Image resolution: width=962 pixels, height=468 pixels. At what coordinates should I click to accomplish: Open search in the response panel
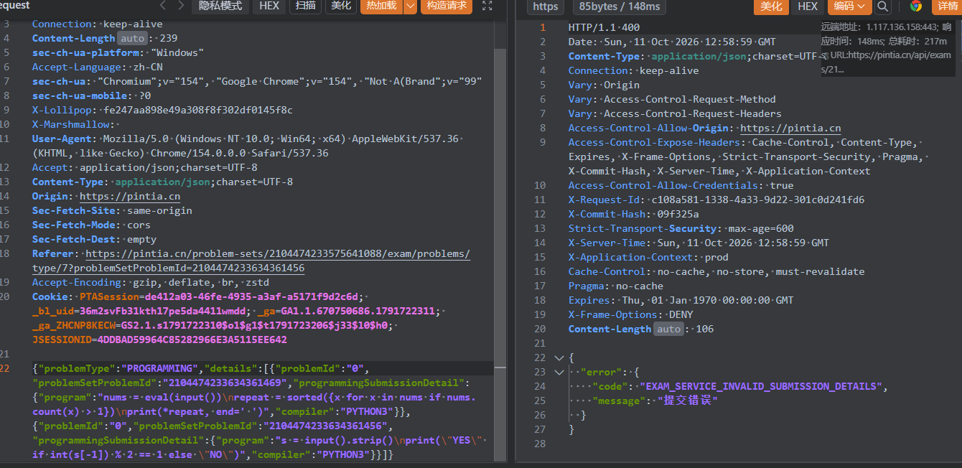(x=883, y=6)
